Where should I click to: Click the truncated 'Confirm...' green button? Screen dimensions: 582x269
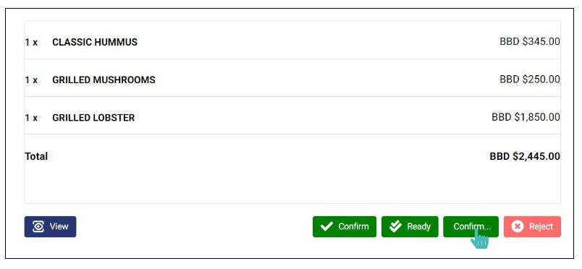click(471, 226)
